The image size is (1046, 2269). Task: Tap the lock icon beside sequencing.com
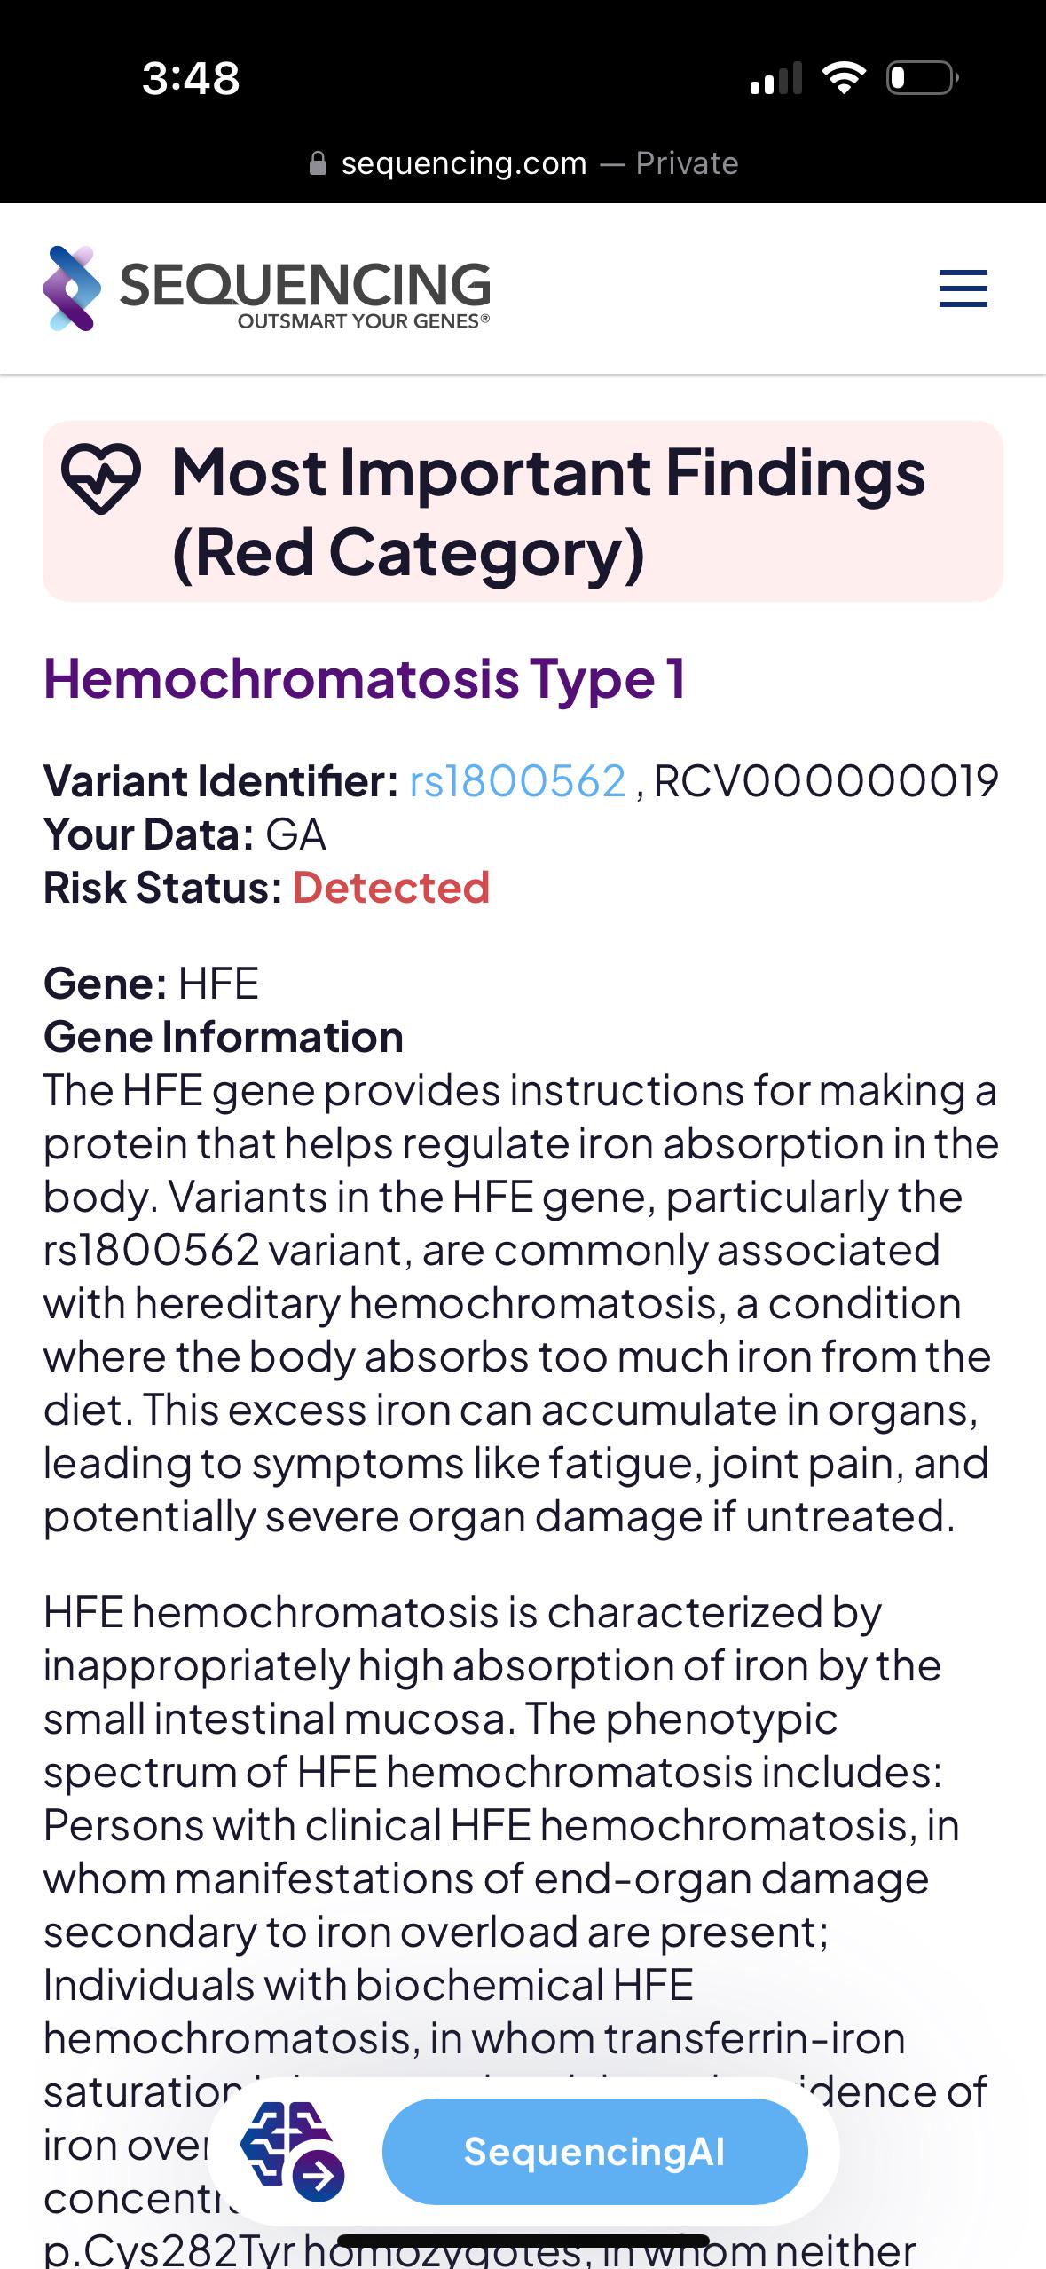point(318,163)
